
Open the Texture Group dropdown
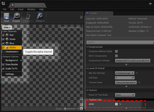pyautogui.click(x=126, y=82)
